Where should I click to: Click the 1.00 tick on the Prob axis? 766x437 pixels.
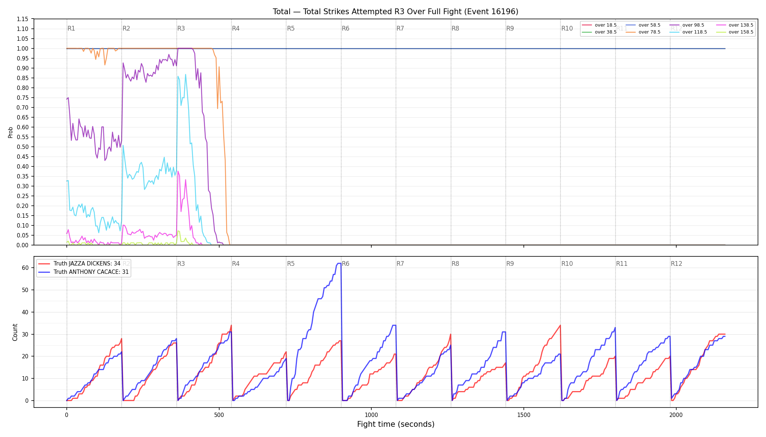click(23, 48)
